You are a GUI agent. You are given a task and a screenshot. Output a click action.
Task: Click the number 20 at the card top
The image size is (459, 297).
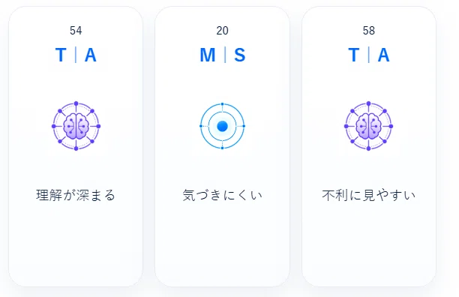(x=223, y=31)
